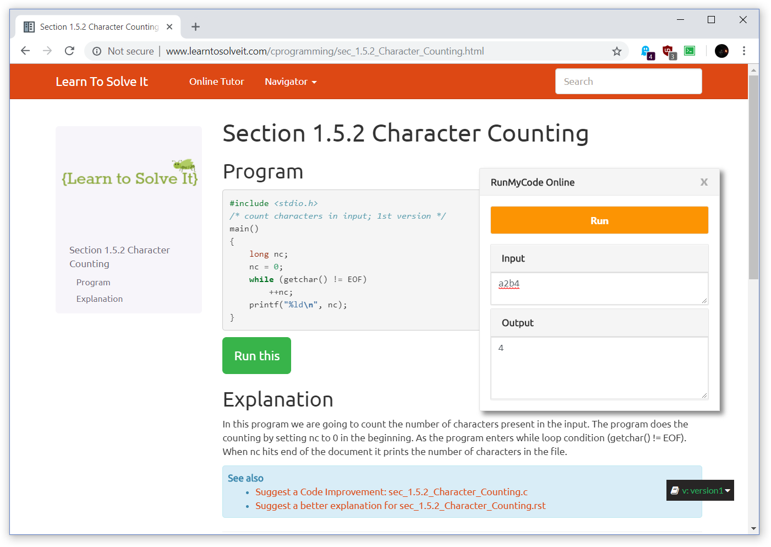Go back to the previous page
This screenshot has height=547, width=771.
(25, 51)
